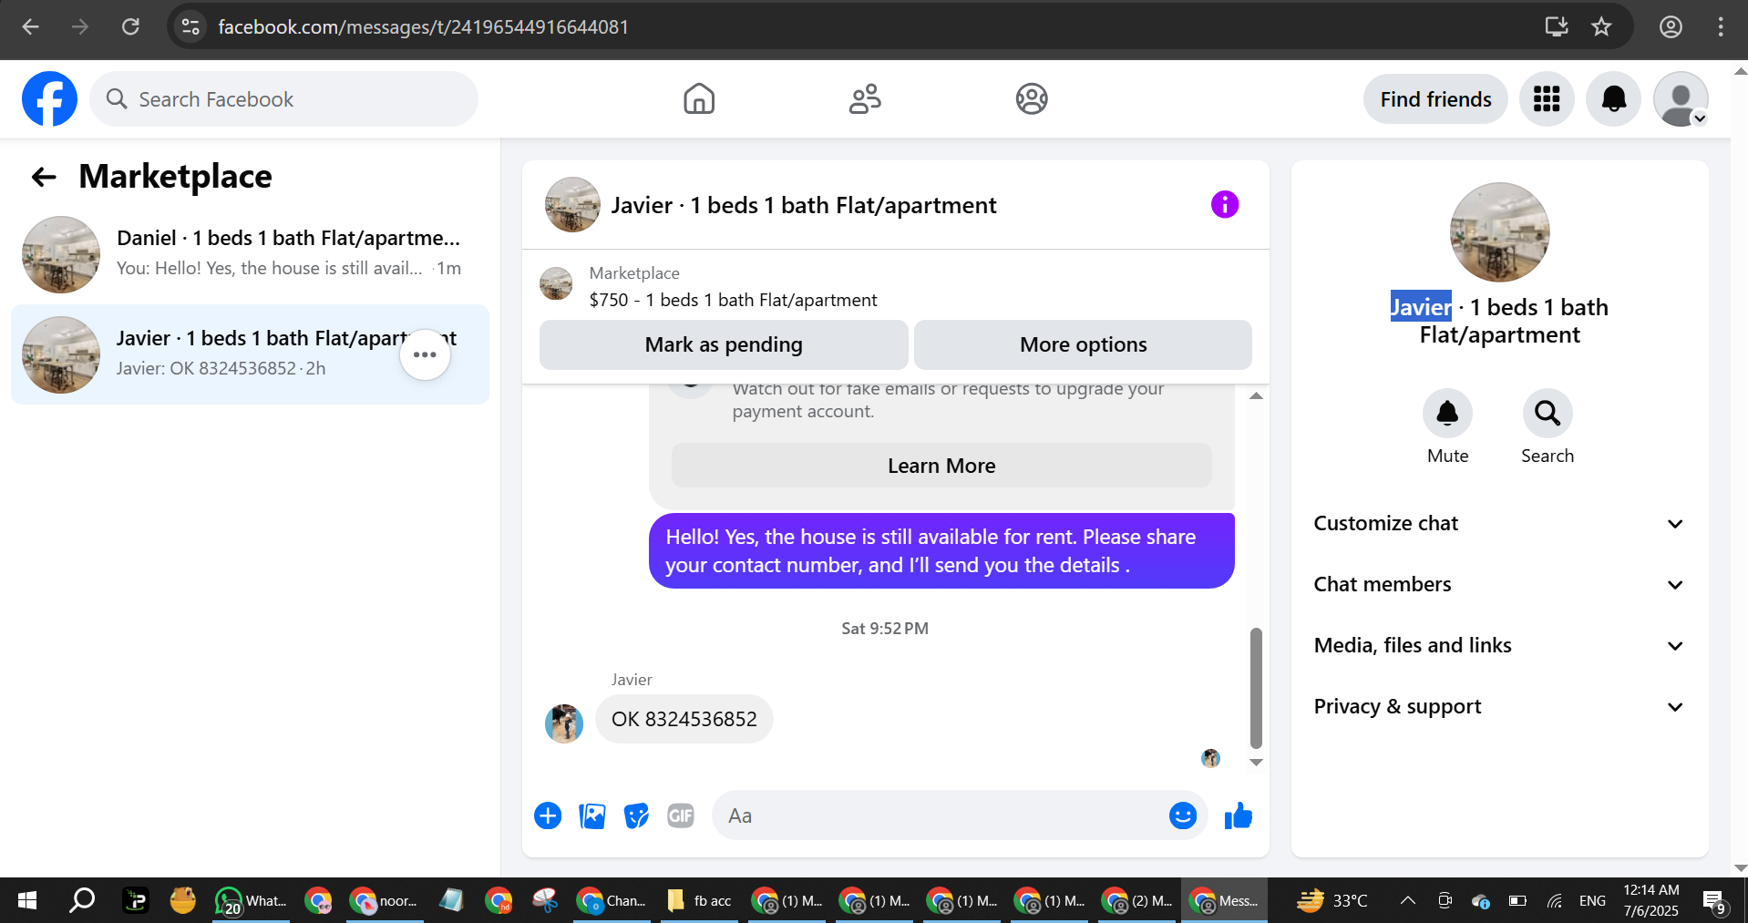Open the Groups icon in top navigation

(x=1032, y=98)
